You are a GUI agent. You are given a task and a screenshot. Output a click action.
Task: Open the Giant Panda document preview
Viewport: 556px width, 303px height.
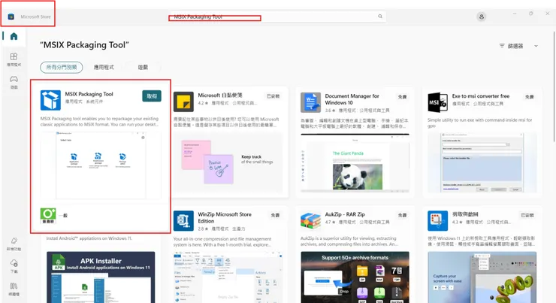click(355, 164)
